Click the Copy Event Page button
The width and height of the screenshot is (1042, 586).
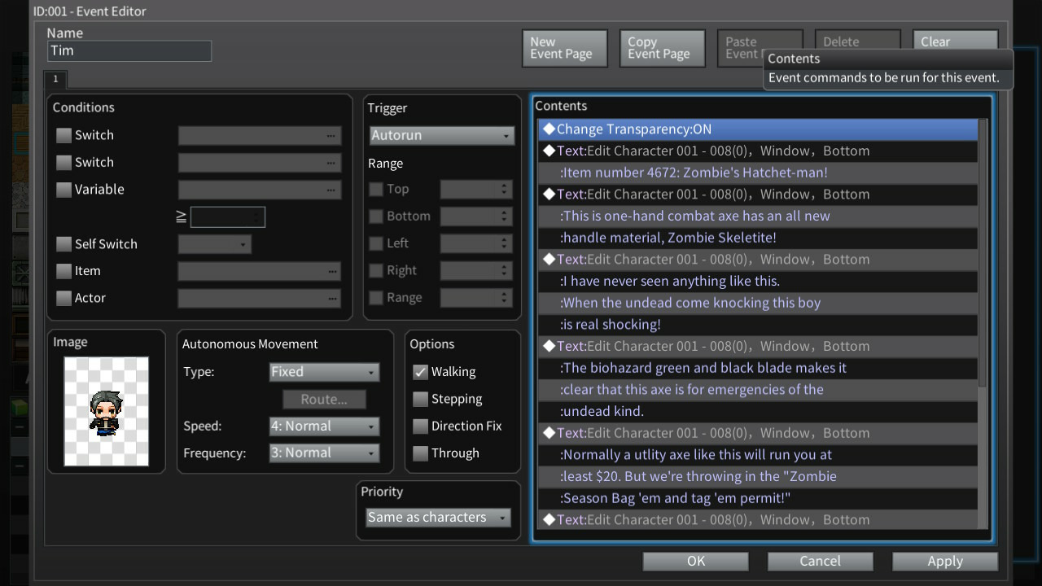[x=662, y=48]
